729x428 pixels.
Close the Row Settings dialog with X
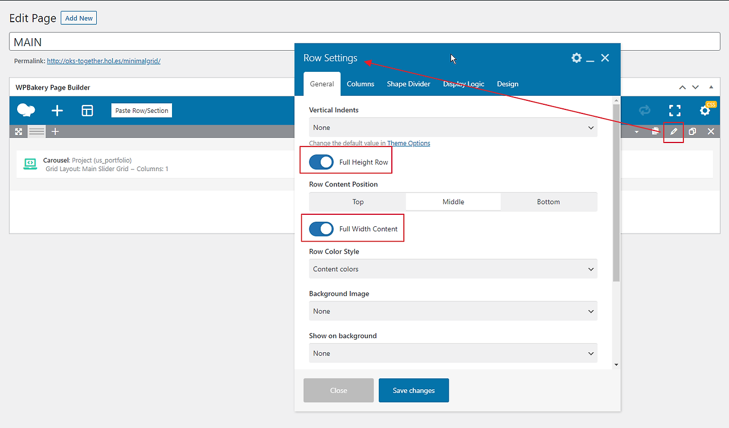(x=605, y=58)
